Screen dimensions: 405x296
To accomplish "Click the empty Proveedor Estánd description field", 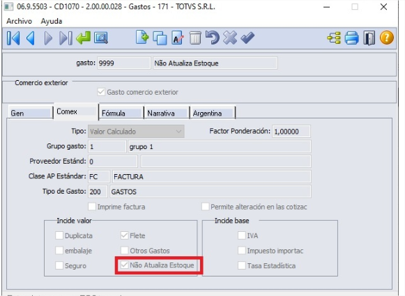I will tap(226, 162).
